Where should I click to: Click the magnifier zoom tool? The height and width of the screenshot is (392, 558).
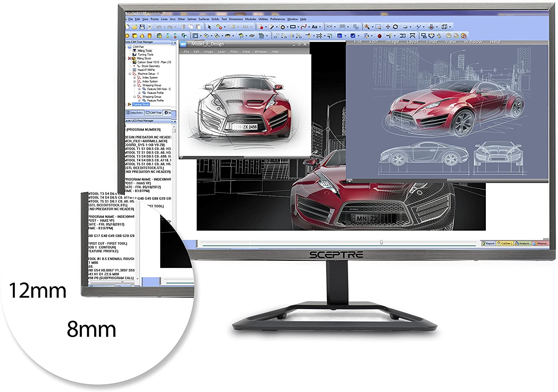[x=368, y=27]
